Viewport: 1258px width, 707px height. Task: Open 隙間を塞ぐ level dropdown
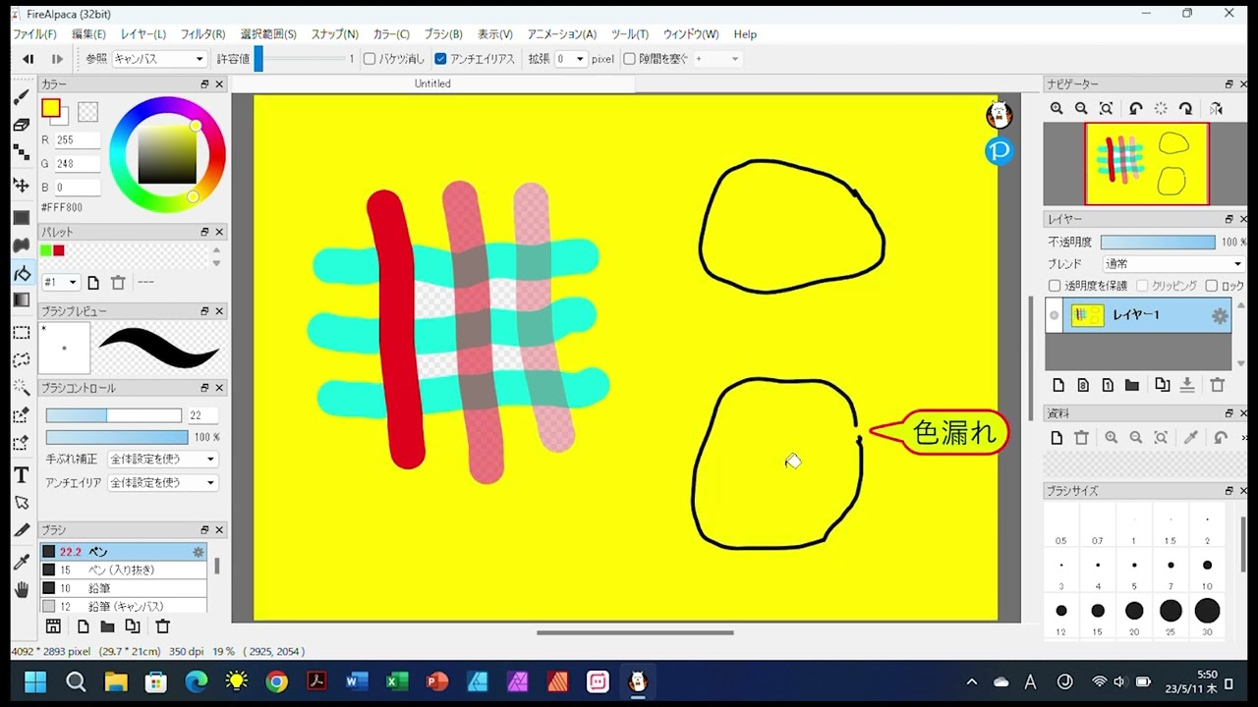click(x=716, y=59)
